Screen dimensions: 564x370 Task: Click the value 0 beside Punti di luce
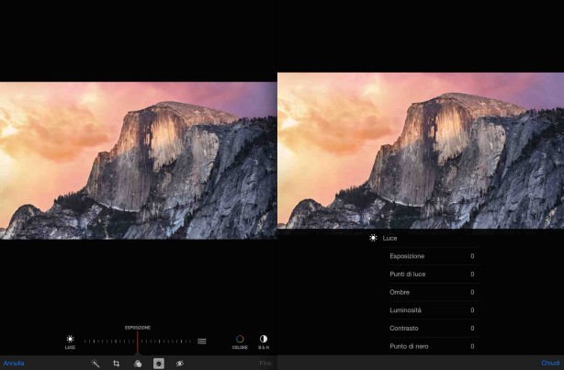tap(472, 274)
